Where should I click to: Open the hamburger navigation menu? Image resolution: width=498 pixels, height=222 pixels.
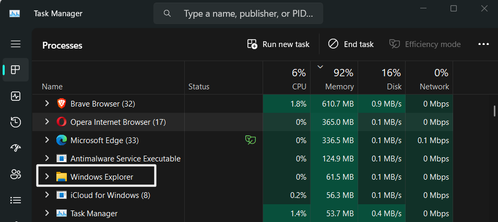16,44
